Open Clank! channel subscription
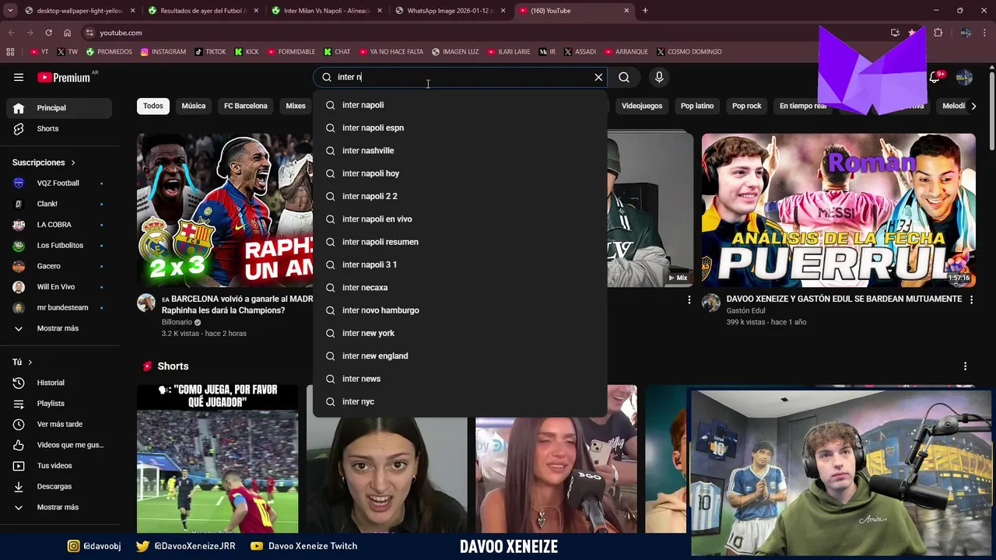This screenshot has width=996, height=560. pyautogui.click(x=59, y=204)
